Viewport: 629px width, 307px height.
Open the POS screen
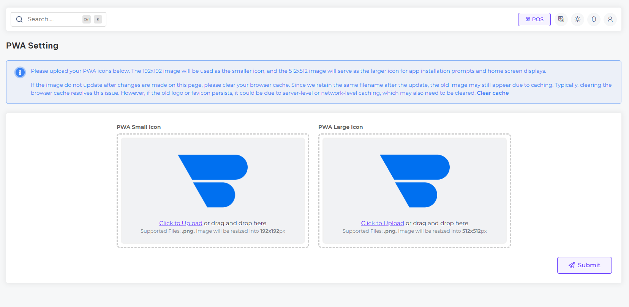[534, 19]
